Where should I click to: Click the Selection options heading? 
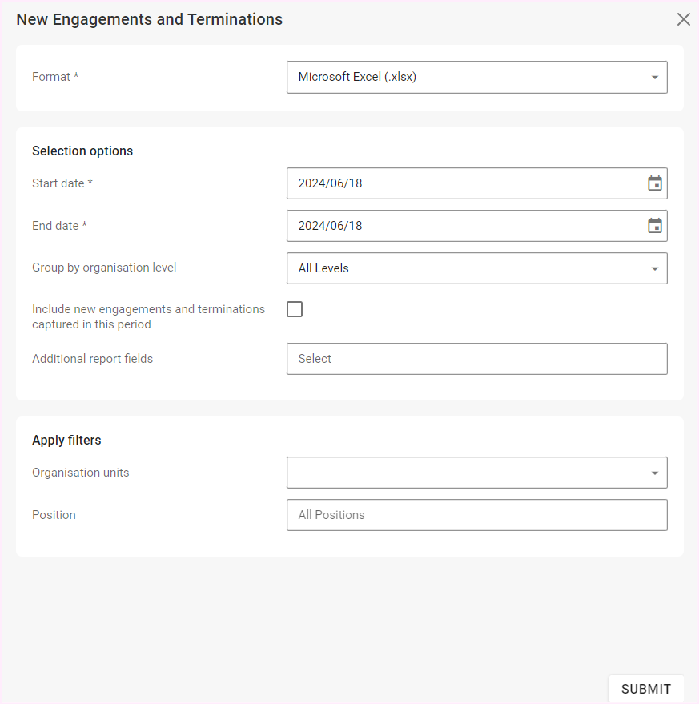click(82, 151)
